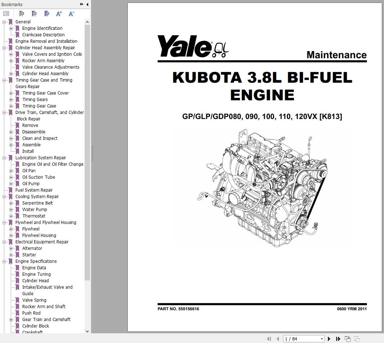This screenshot has height=343, width=384.
Task: Expand the Oil Pump bookmark
Action: (x=11, y=184)
